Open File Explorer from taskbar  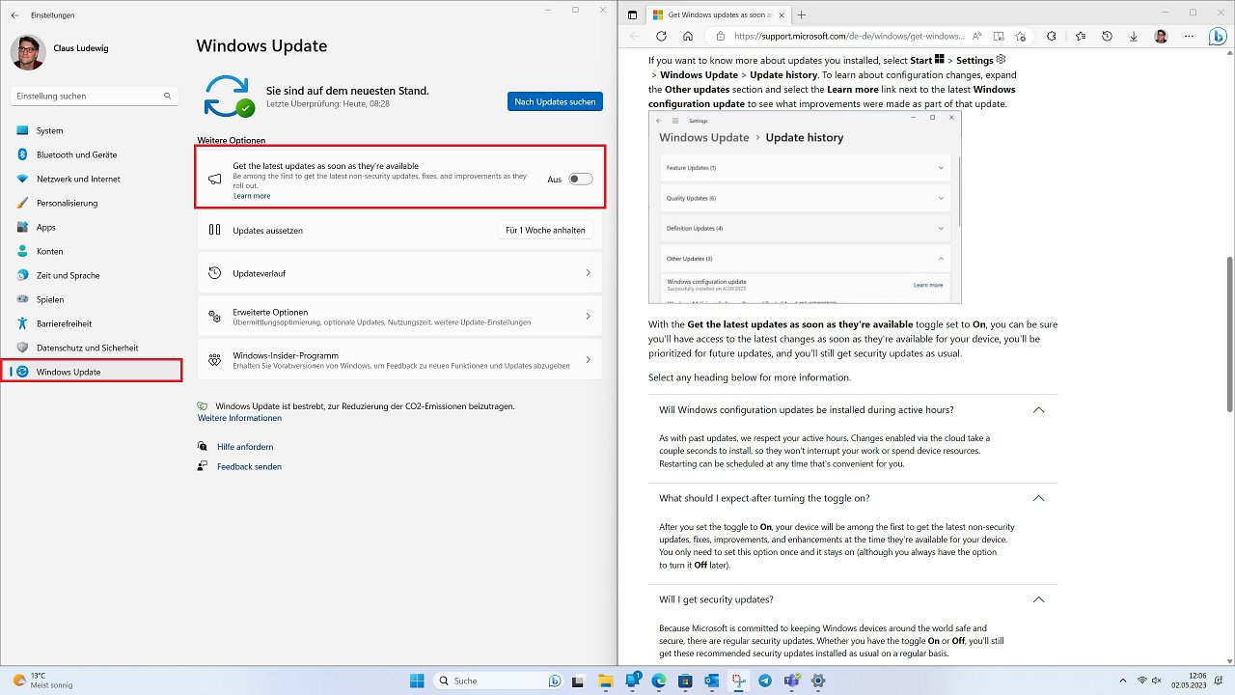pyautogui.click(x=607, y=681)
